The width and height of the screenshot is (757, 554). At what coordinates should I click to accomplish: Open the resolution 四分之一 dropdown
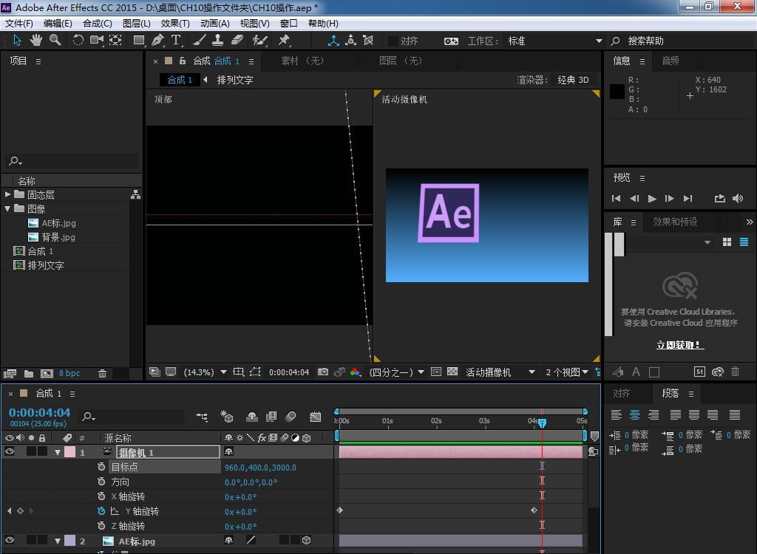[396, 372]
